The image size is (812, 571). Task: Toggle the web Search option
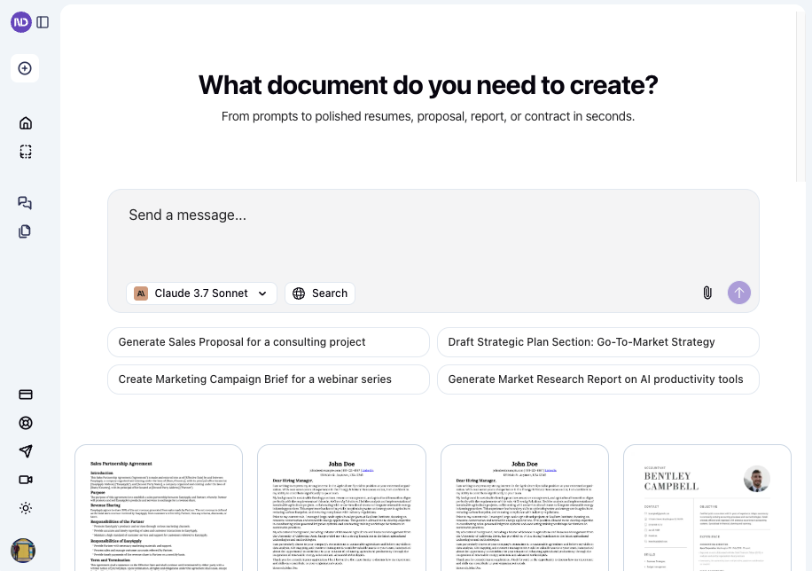[x=319, y=293]
